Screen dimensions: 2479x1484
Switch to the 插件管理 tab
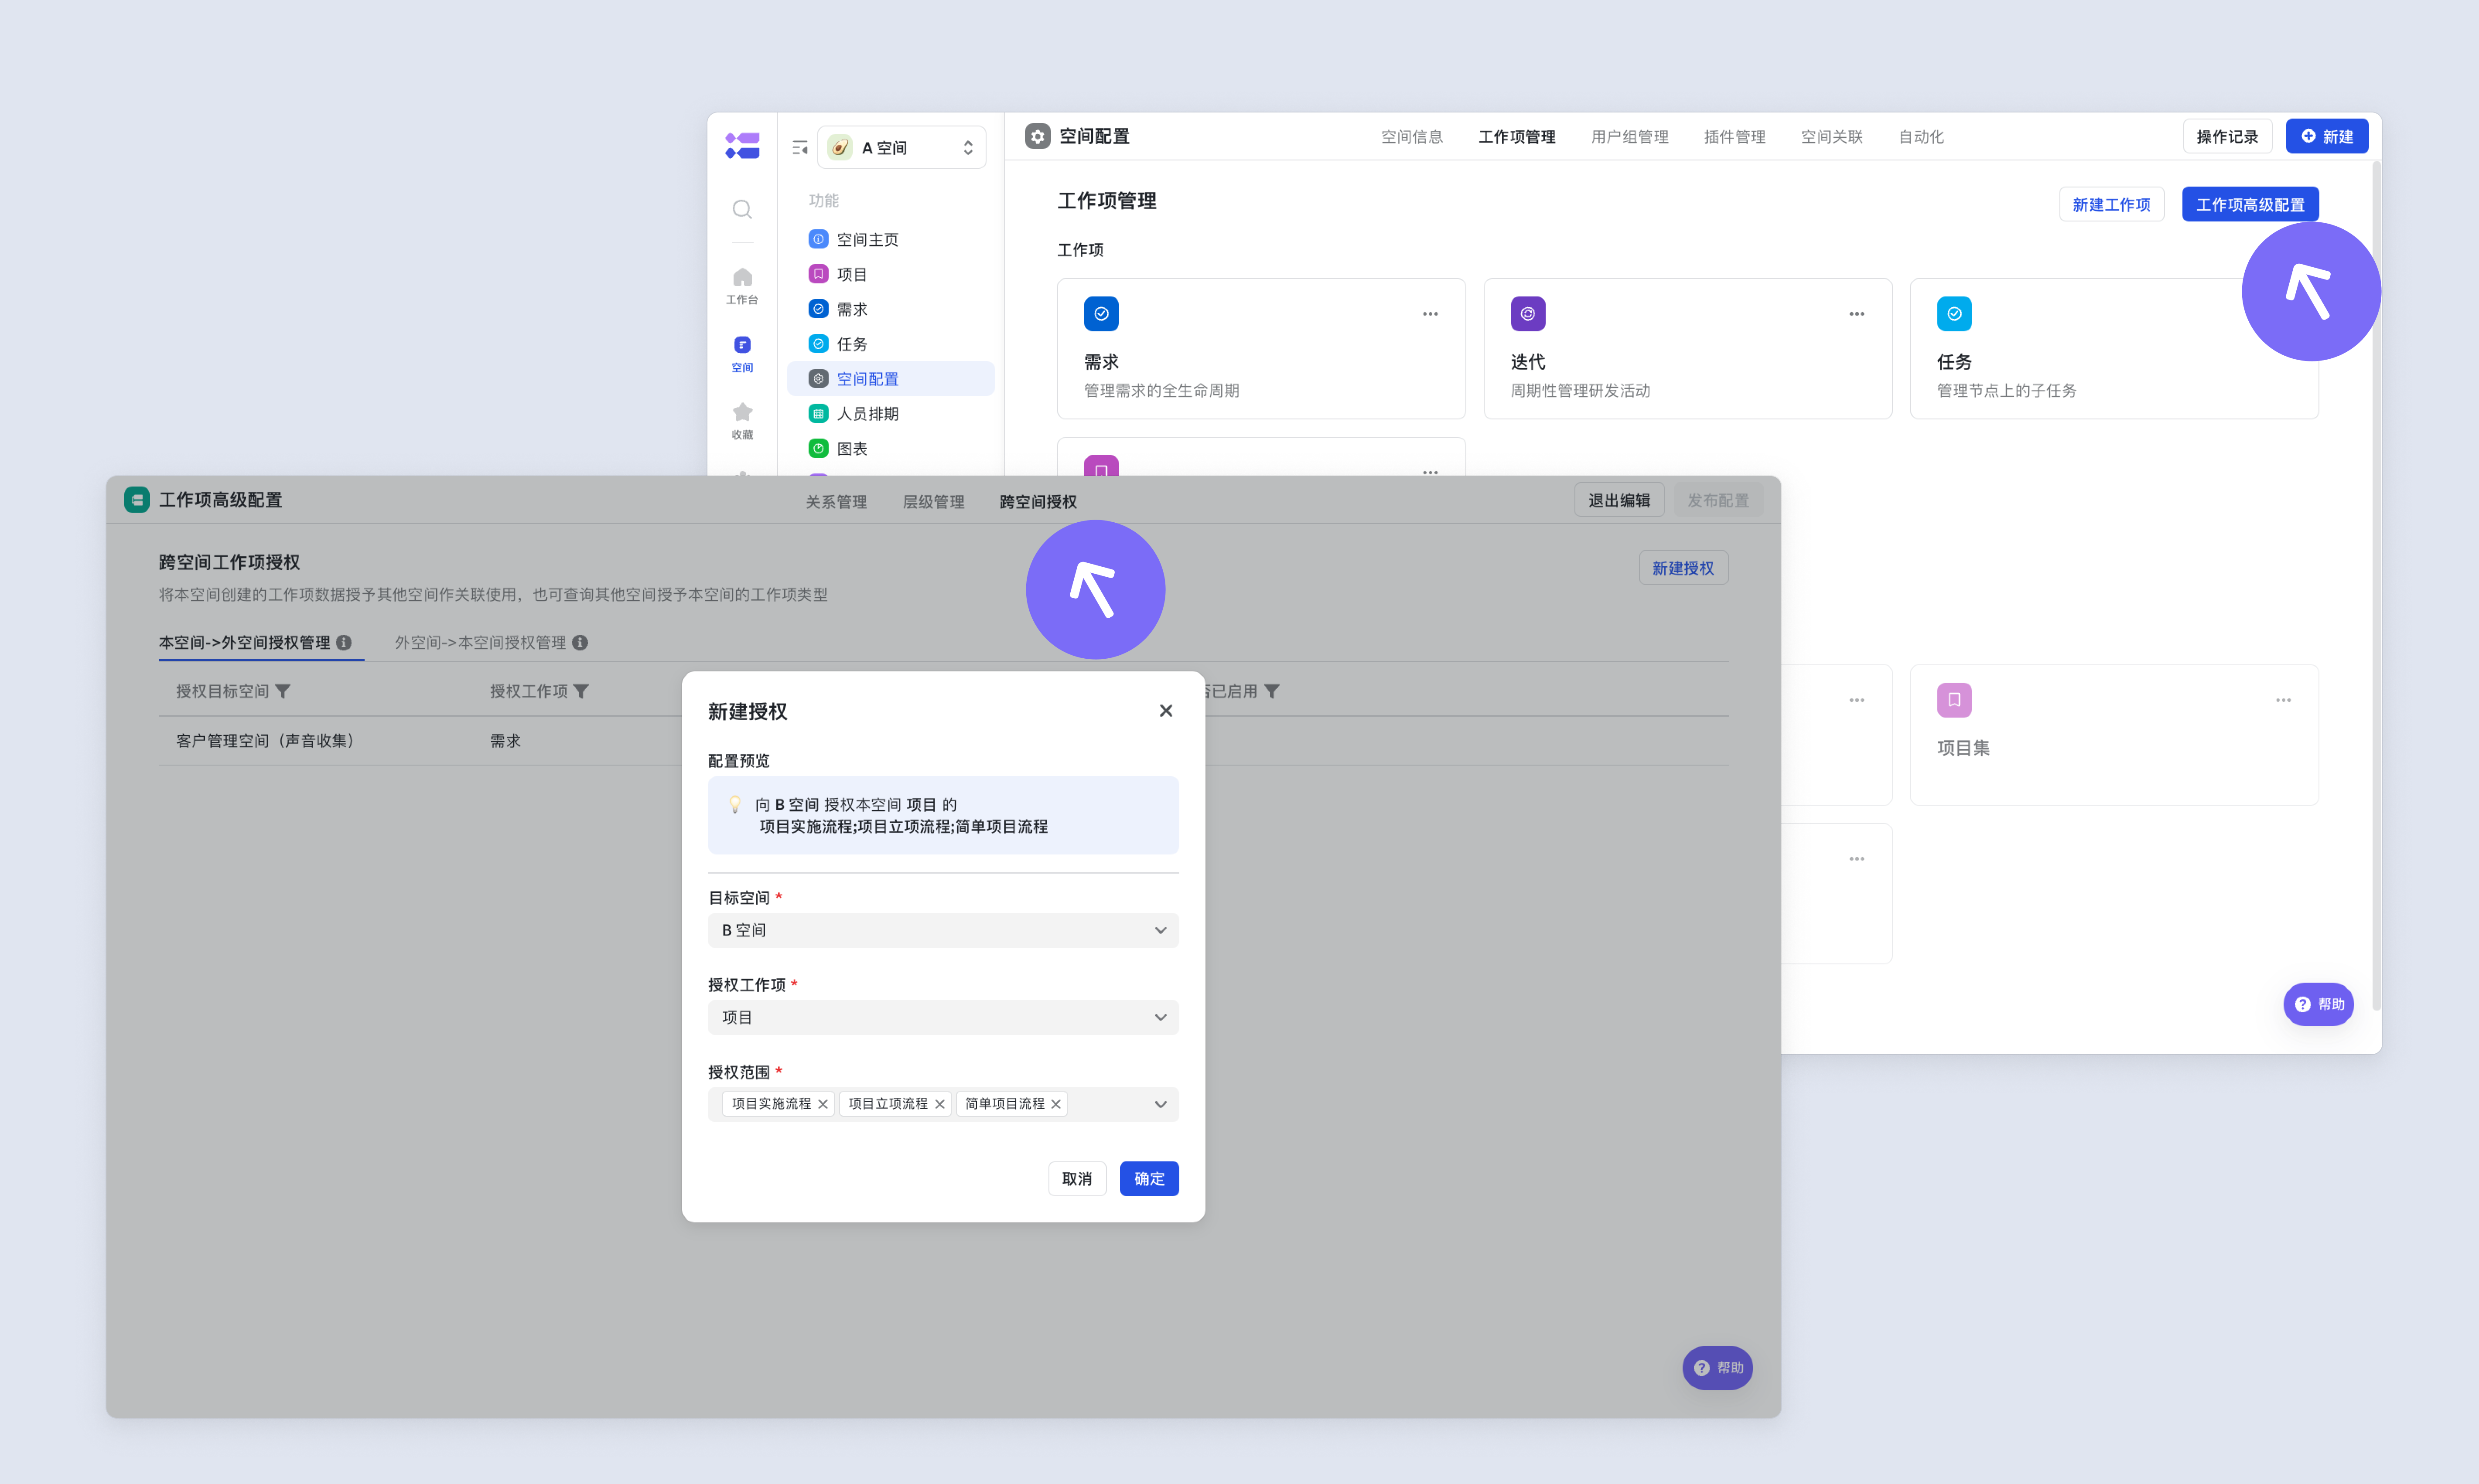[x=1734, y=137]
